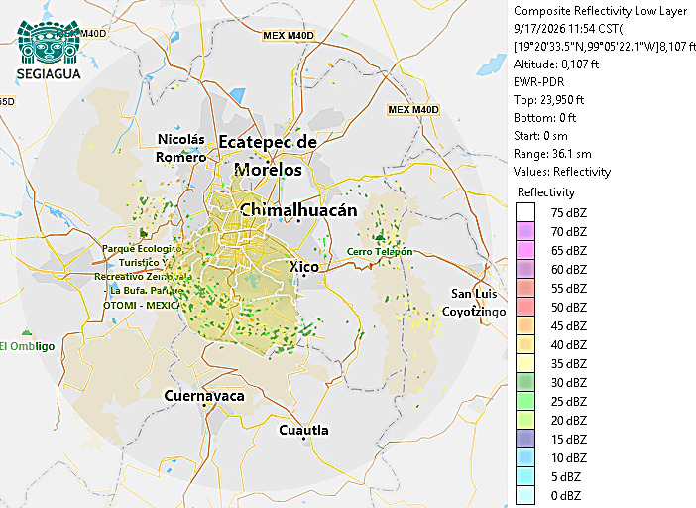
Task: Click the Composite Reflectivity Low Layer title
Action: click(x=600, y=11)
